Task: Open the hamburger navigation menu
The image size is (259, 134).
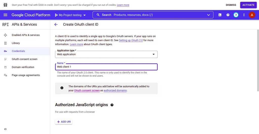Action: (x=5, y=15)
